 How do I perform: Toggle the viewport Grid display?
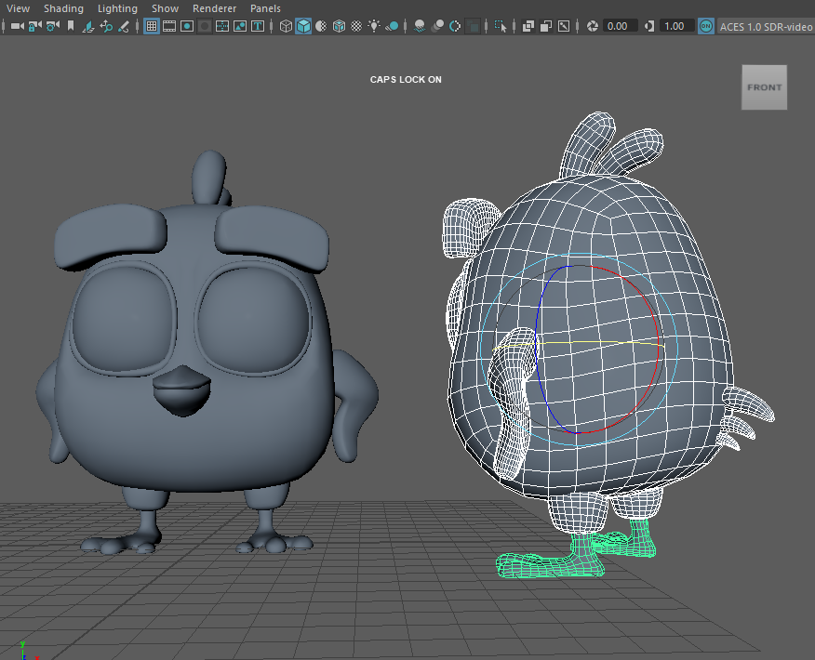click(x=152, y=26)
